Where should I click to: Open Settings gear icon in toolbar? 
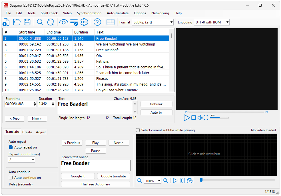pos(84,22)
